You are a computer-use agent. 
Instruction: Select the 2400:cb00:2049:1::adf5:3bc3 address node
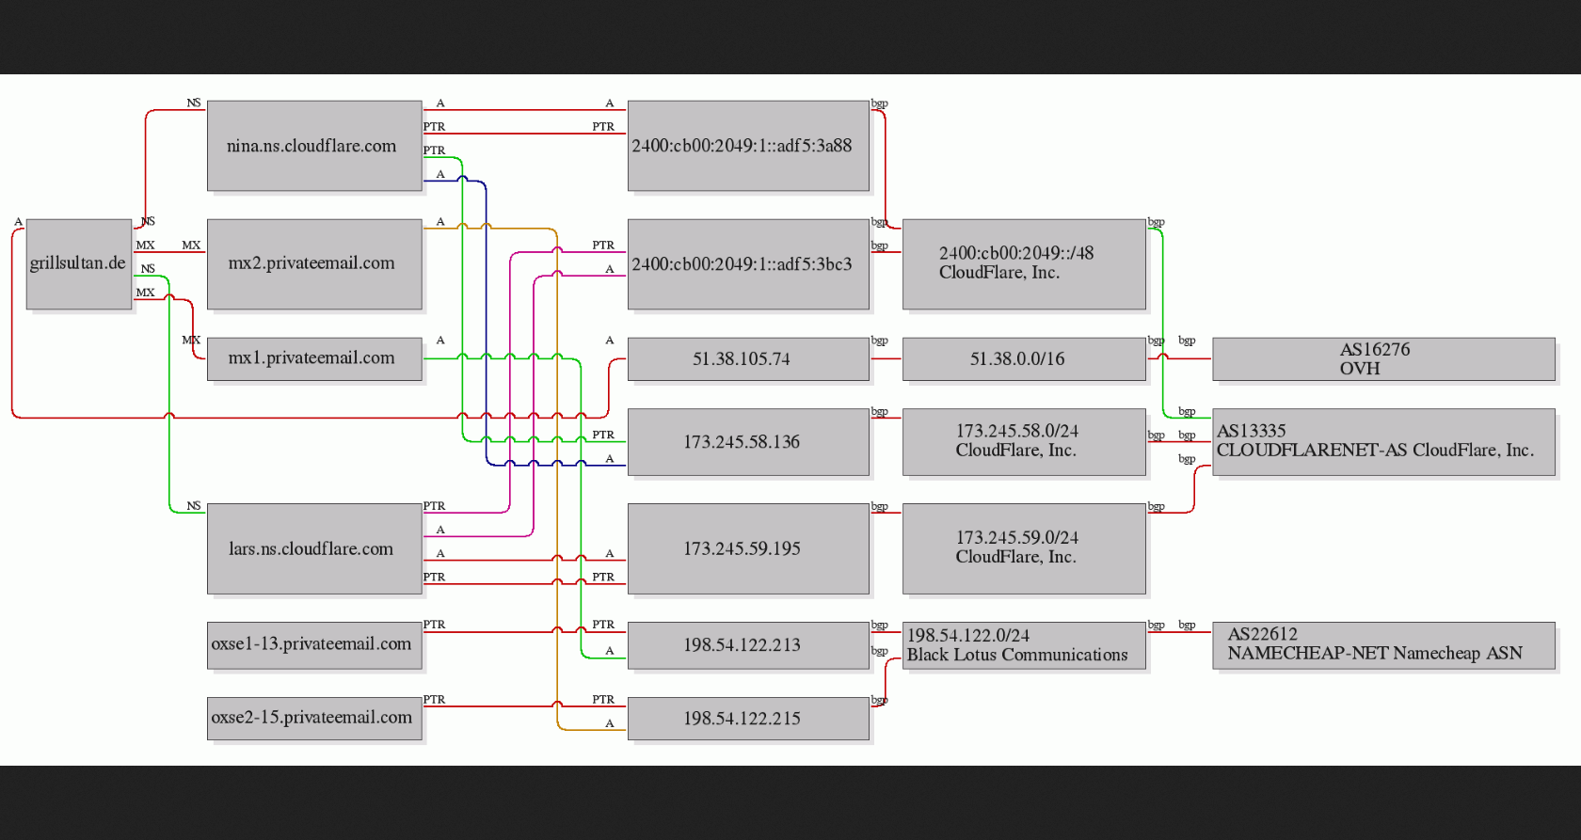748,264
